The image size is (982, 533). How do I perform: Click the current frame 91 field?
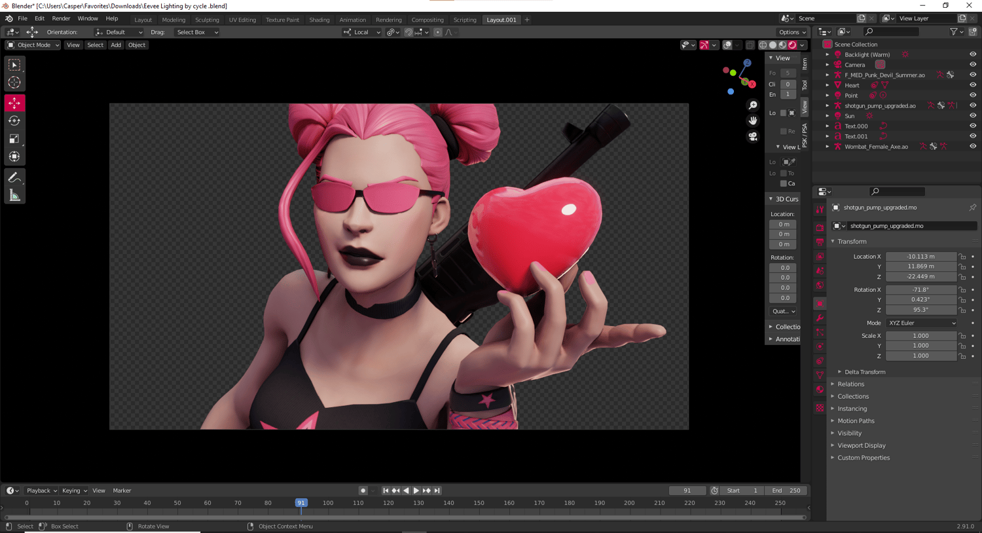[x=687, y=490]
